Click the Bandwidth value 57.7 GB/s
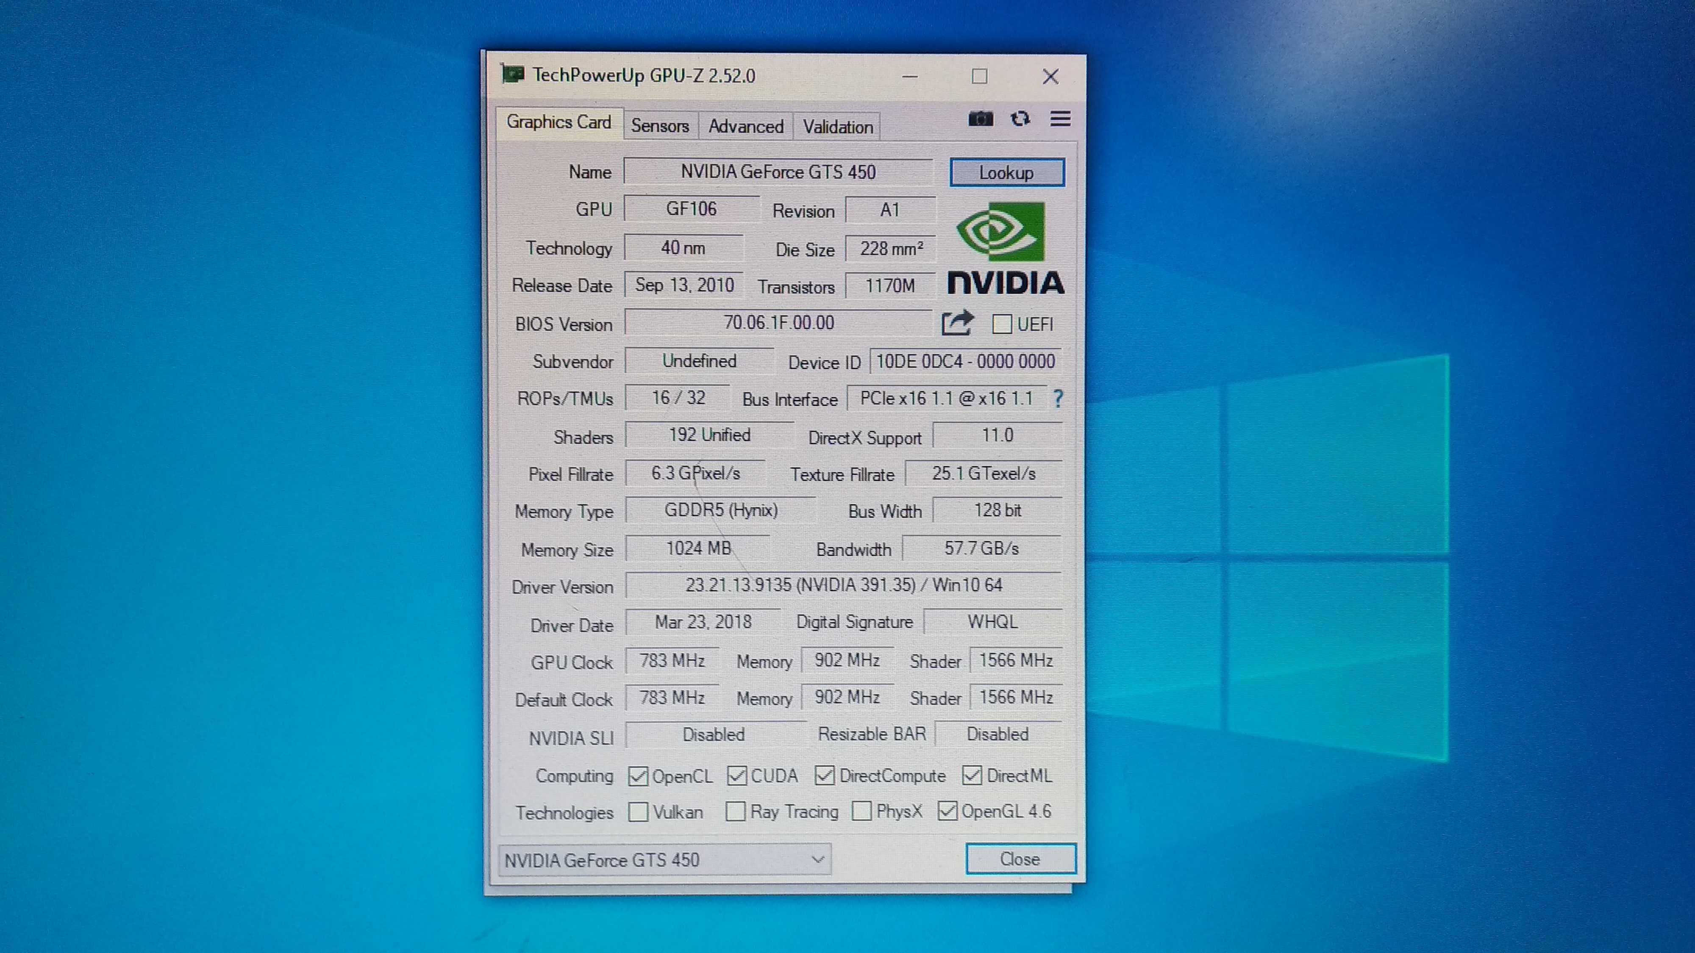The width and height of the screenshot is (1695, 953). pyautogui.click(x=982, y=549)
